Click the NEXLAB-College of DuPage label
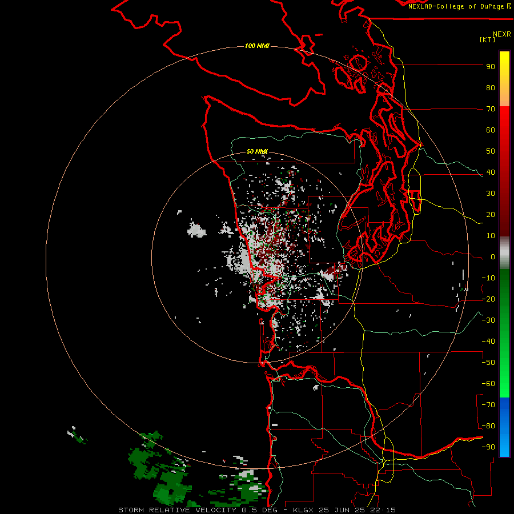The image size is (514, 514). [x=459, y=6]
